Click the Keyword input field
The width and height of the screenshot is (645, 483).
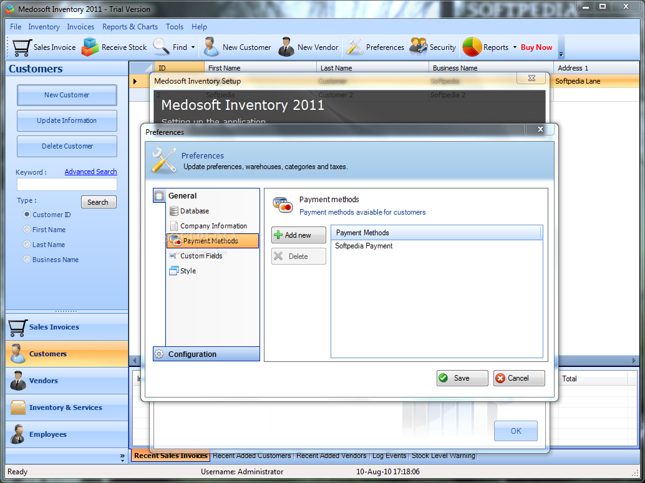pos(67,184)
